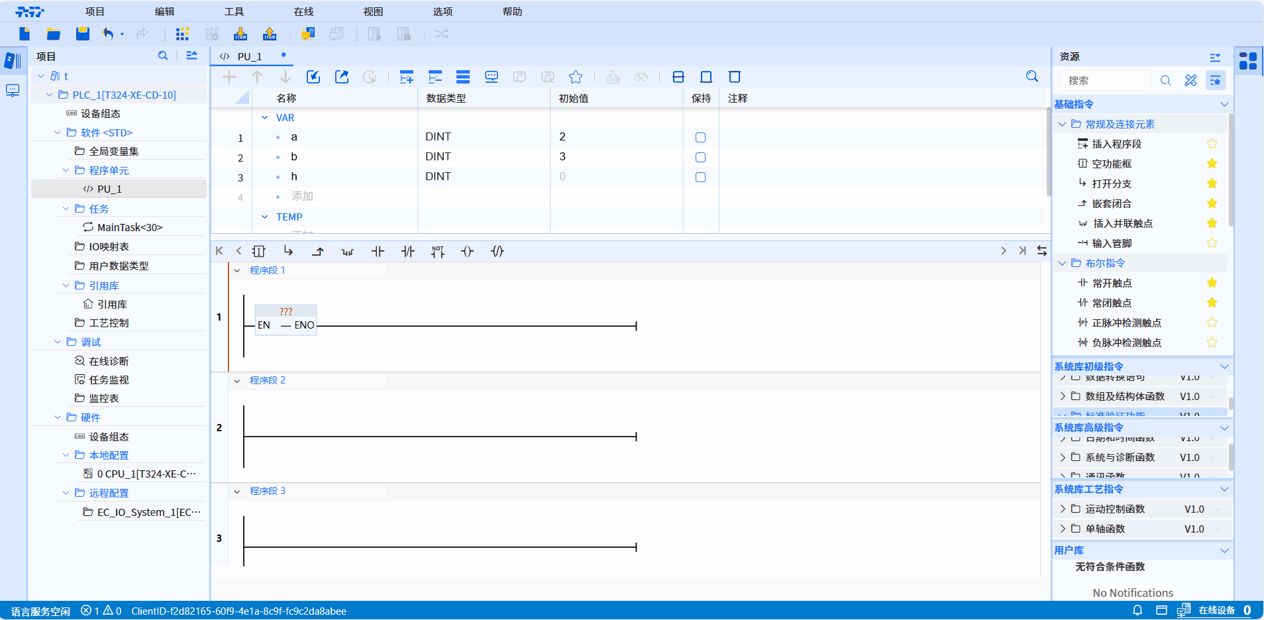
Task: Insert a normally open contact from ladder toolbar
Action: pos(378,251)
